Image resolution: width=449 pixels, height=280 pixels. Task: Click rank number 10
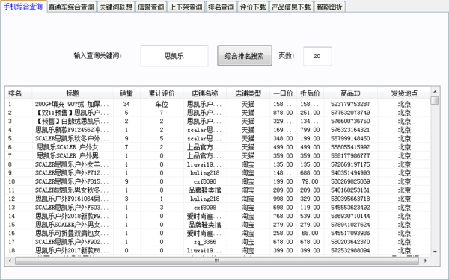click(12, 181)
